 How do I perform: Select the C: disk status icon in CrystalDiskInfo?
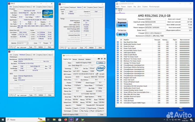click(x=116, y=9)
